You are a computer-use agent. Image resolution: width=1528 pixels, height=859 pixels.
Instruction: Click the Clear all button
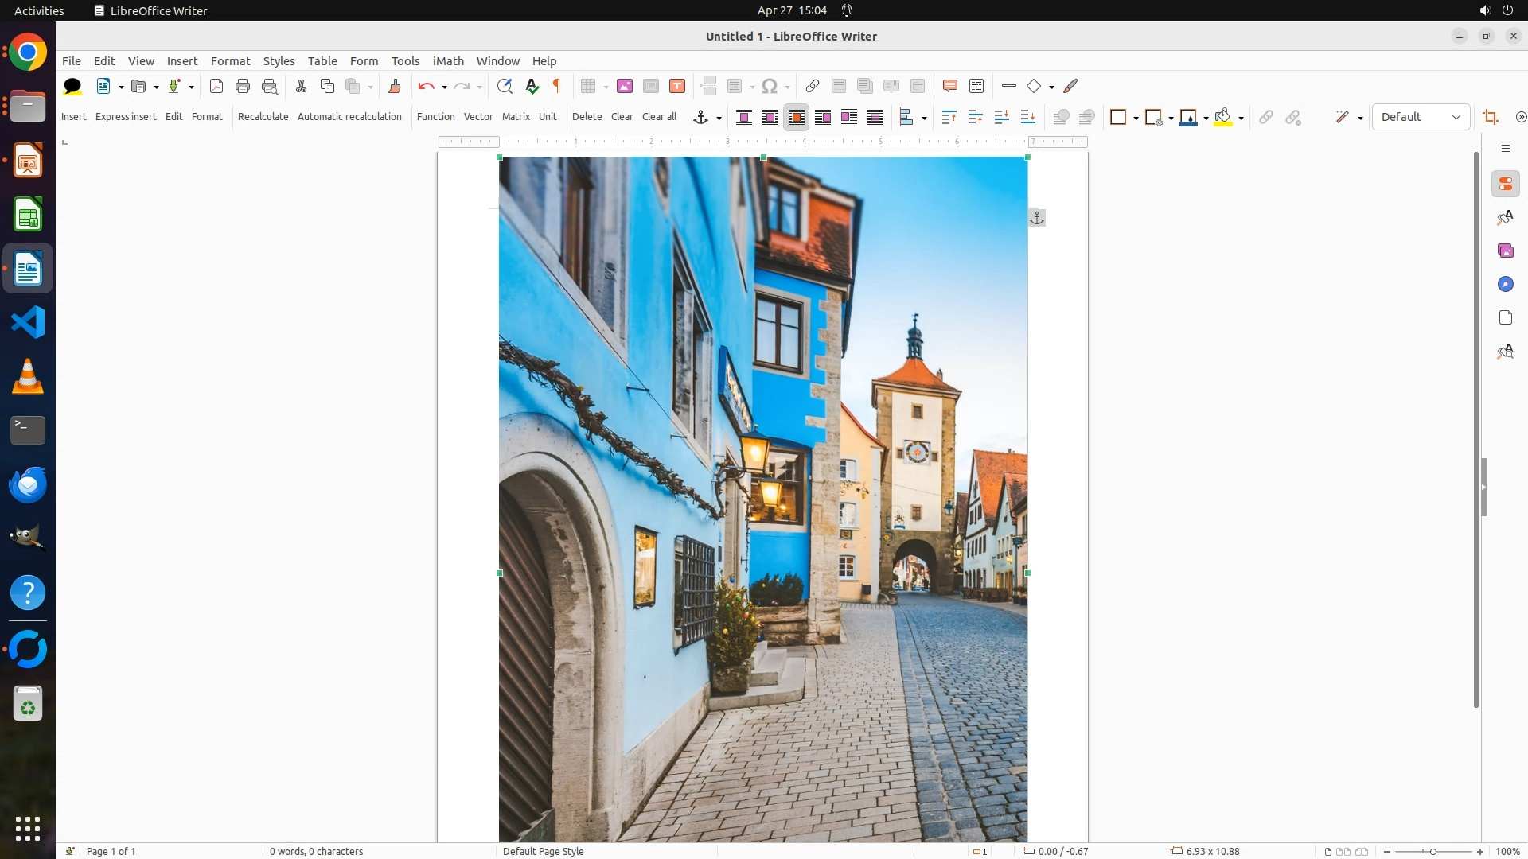tap(659, 116)
